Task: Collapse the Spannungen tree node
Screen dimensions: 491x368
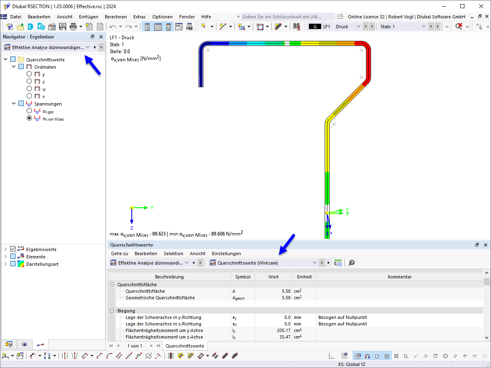Action: click(14, 103)
